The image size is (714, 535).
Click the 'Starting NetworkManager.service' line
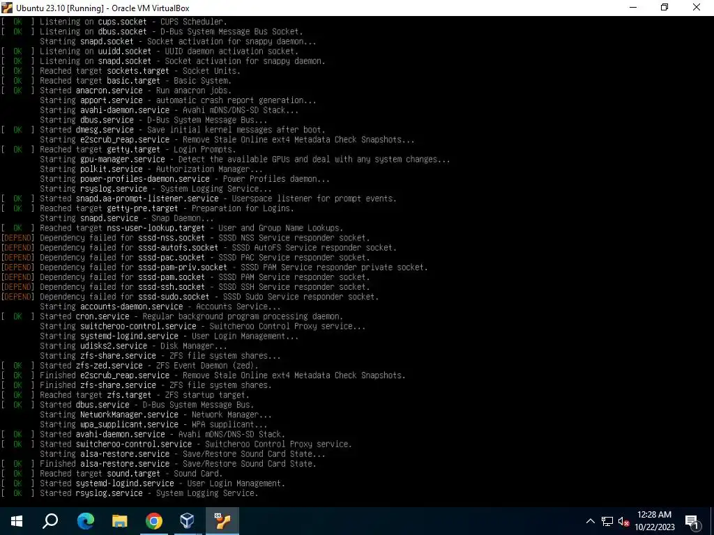point(155,414)
